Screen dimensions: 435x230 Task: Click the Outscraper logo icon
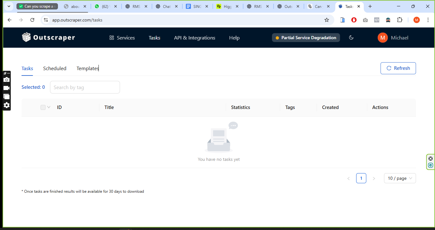(x=26, y=37)
